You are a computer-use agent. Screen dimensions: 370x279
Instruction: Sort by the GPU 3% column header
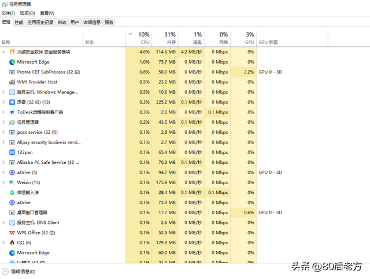click(x=243, y=39)
